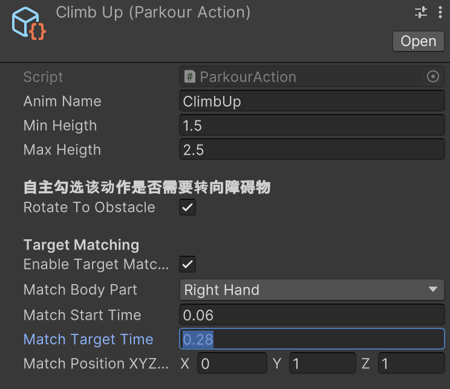The height and width of the screenshot is (389, 450).
Task: Click the Match Target Time label
Action: (88, 339)
